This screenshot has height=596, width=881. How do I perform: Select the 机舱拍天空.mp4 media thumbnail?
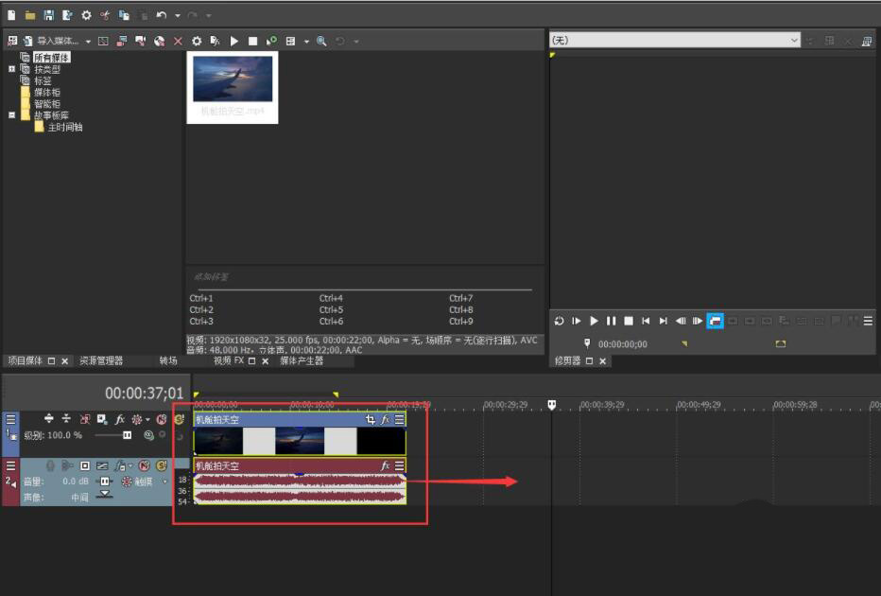232,79
